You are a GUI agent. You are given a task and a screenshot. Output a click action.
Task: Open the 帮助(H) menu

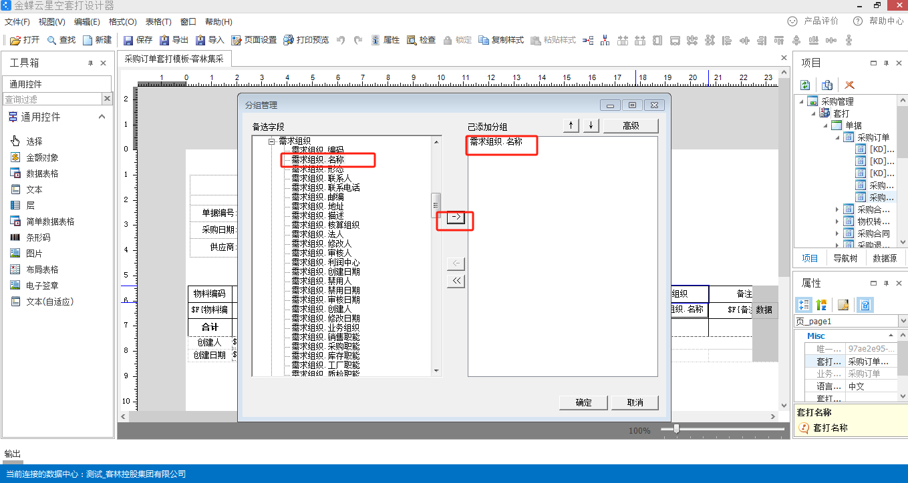click(x=218, y=22)
